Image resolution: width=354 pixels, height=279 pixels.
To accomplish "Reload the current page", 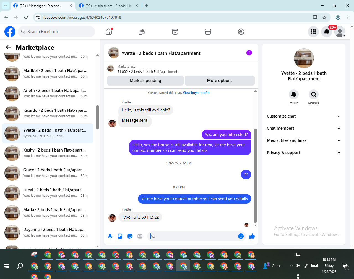I will [26, 17].
